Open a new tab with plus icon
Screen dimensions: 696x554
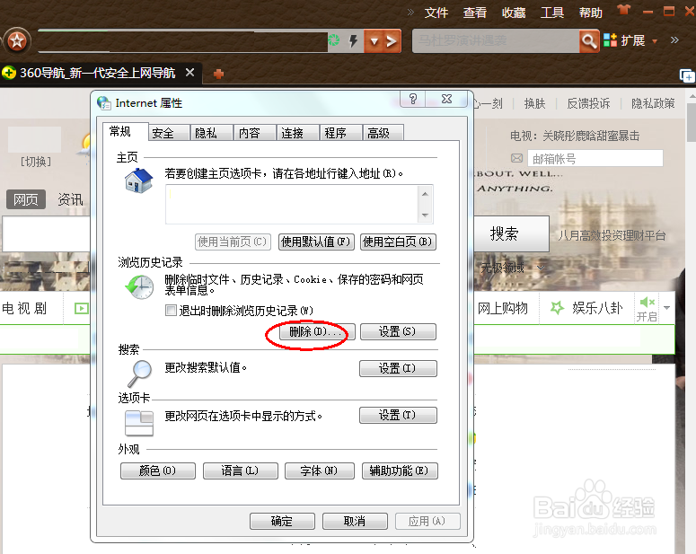click(x=218, y=74)
